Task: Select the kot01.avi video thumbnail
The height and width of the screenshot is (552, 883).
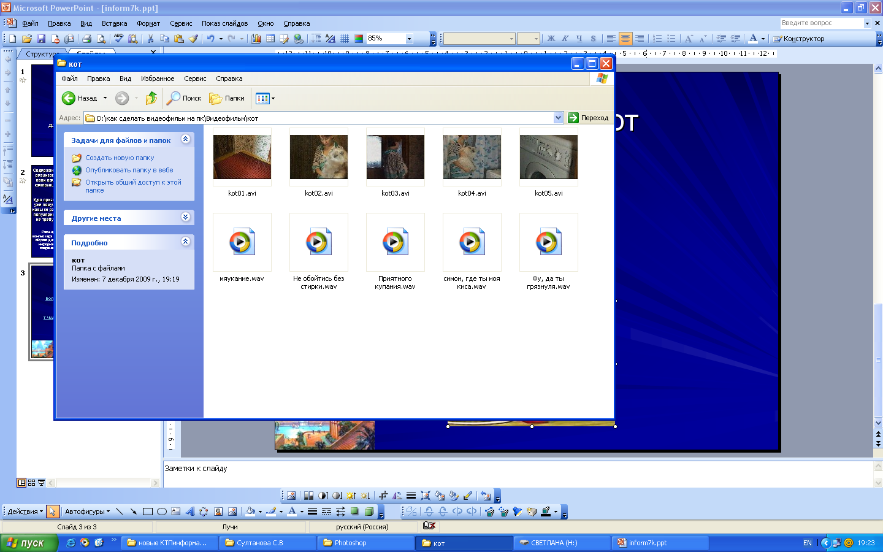Action: click(242, 157)
